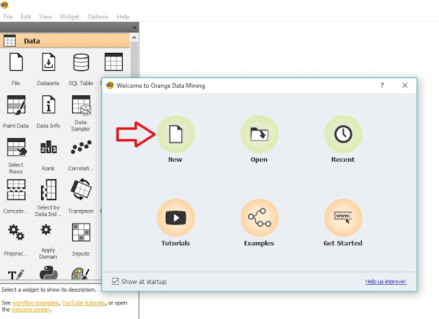Add the Transpose widget
Screen dimensions: 439x319
pyautogui.click(x=81, y=197)
